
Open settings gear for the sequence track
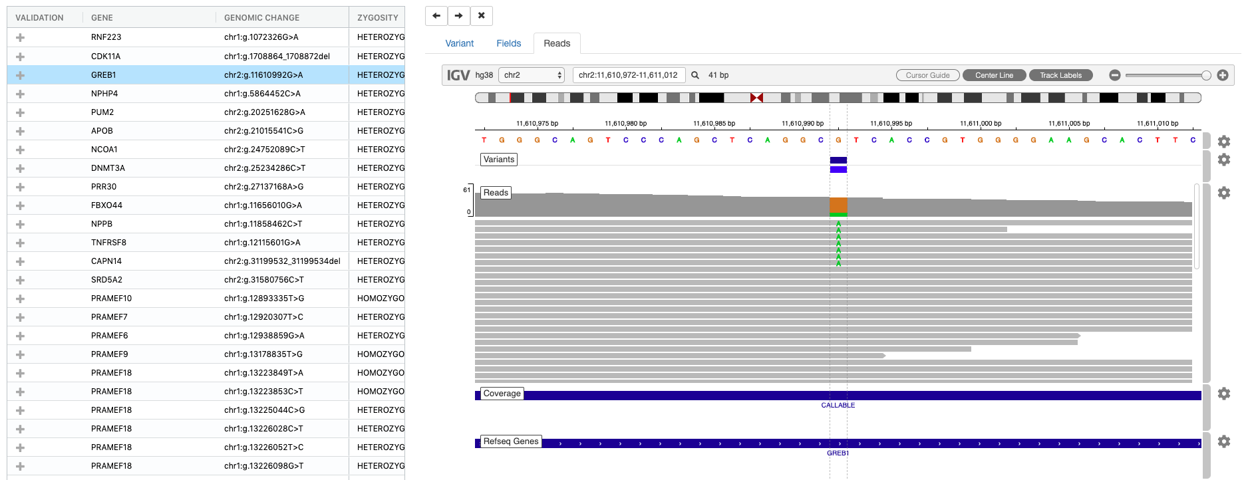tap(1224, 141)
